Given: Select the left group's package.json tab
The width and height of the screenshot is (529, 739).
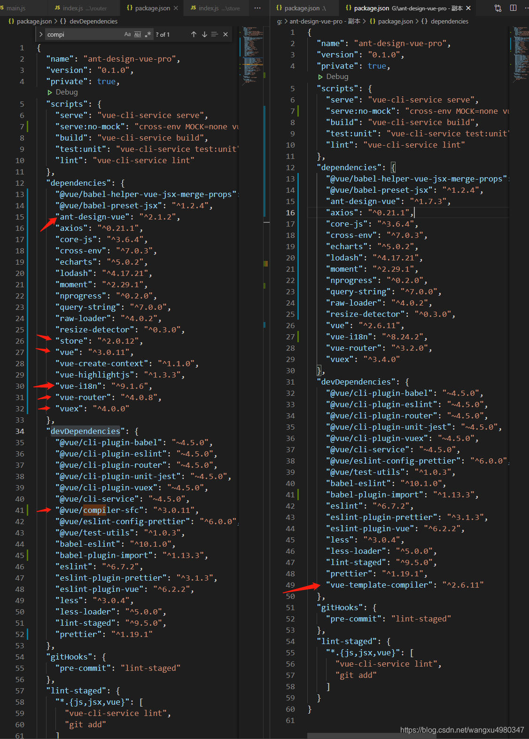Looking at the screenshot, I should click(x=151, y=8).
